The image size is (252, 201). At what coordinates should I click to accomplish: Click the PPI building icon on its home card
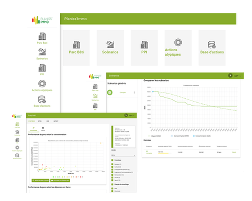[144, 45]
